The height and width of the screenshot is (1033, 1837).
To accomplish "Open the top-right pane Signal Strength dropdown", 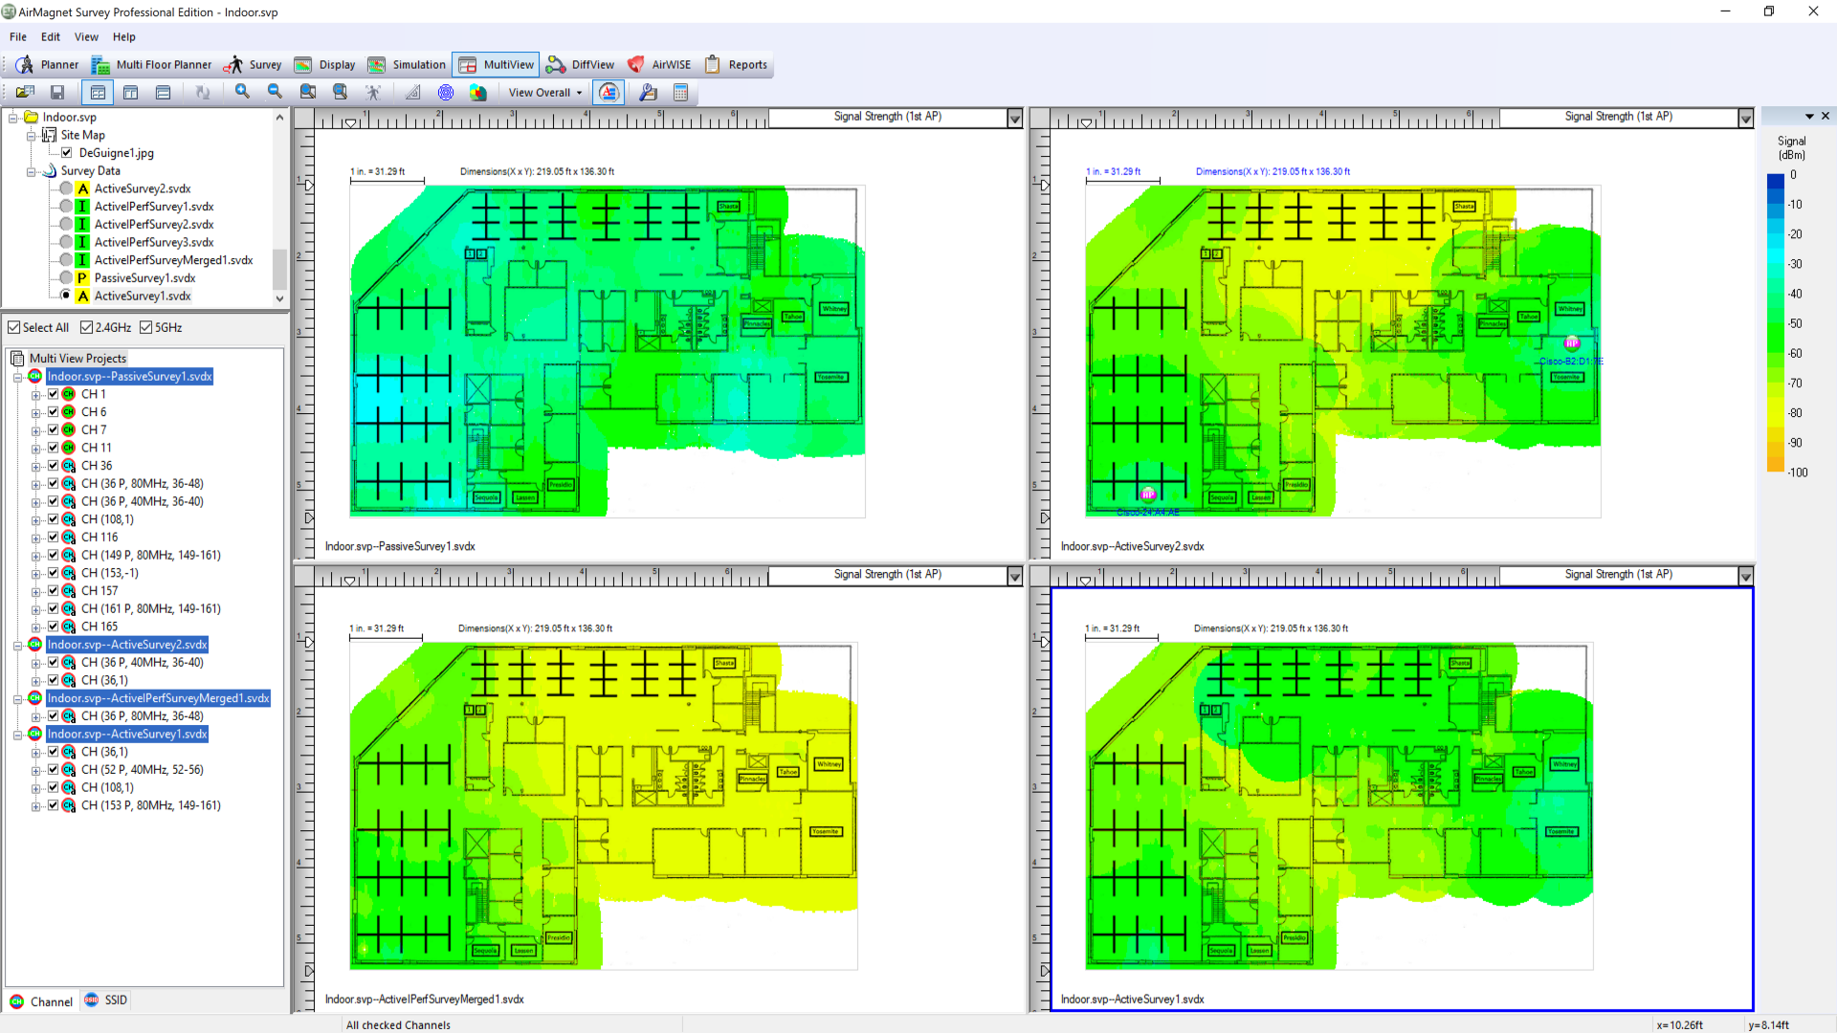I will coord(1746,118).
